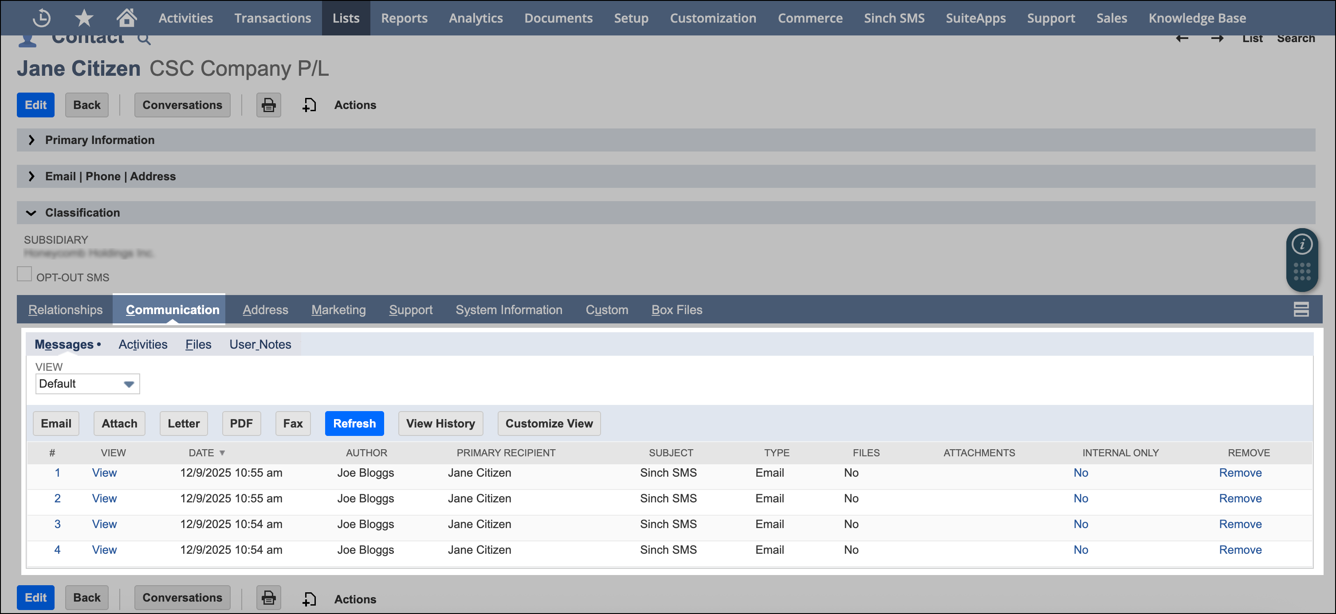1336x614 pixels.
Task: Click the top Edit button
Action: click(35, 105)
